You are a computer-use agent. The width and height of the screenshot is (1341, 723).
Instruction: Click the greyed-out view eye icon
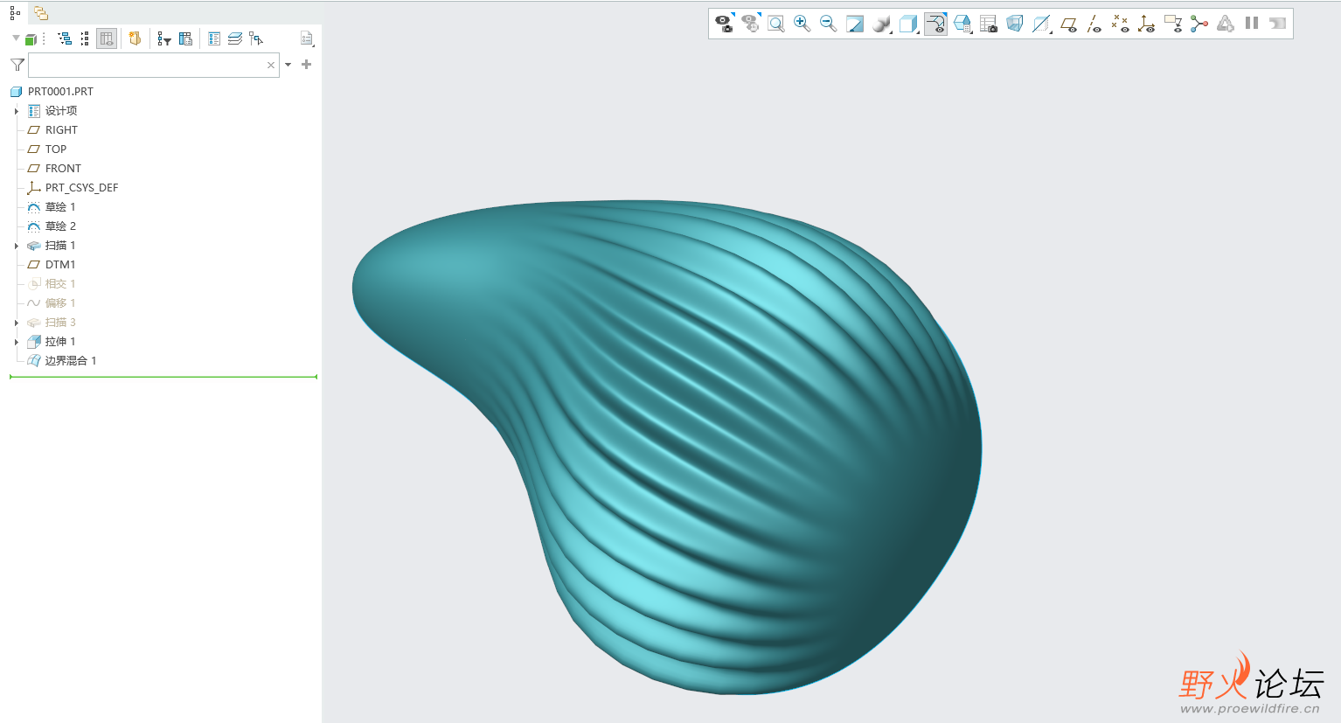(750, 24)
